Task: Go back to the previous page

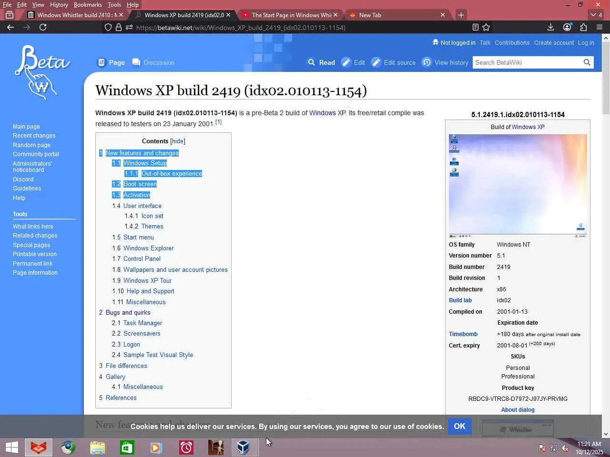Action: 10,27
